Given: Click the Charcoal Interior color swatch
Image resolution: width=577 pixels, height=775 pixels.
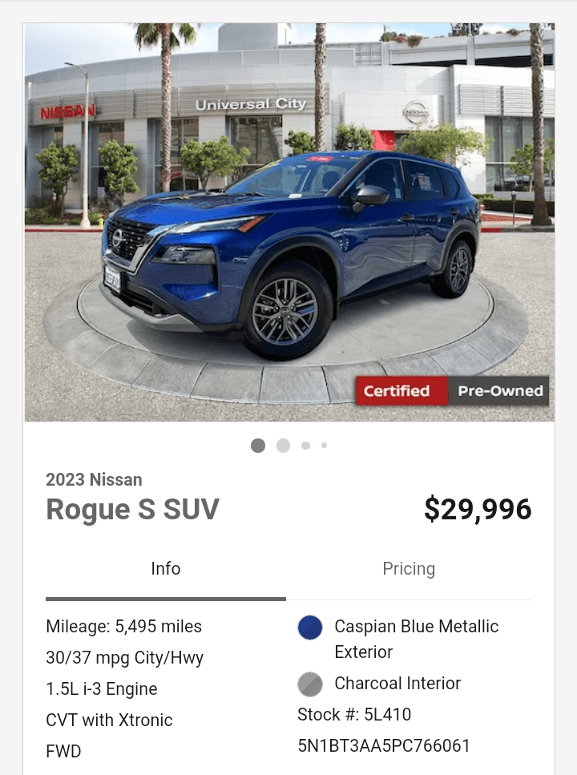Looking at the screenshot, I should [310, 684].
